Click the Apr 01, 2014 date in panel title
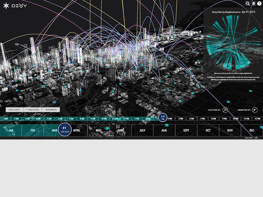This screenshot has height=197, width=263. click(x=248, y=12)
